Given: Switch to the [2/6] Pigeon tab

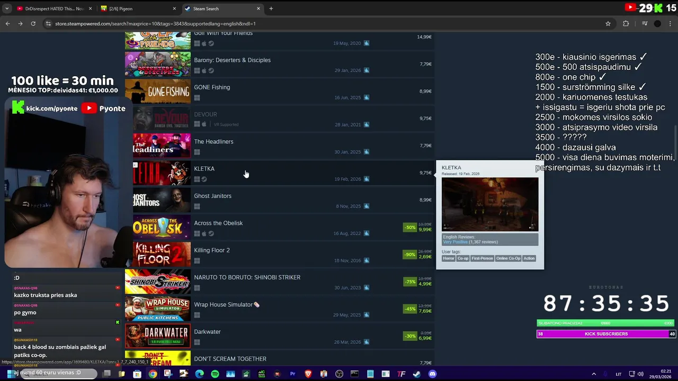Looking at the screenshot, I should click(139, 8).
